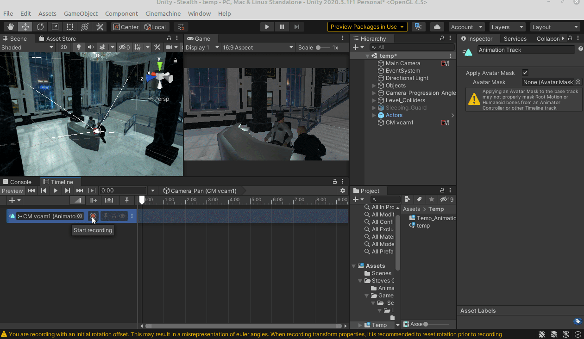Search by Type in Project panel
This screenshot has width=584, height=339.
point(408,199)
